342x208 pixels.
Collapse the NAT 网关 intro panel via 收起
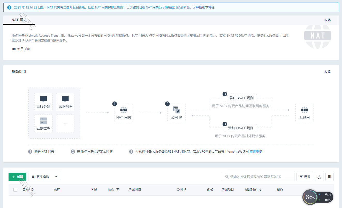pyautogui.click(x=328, y=20)
